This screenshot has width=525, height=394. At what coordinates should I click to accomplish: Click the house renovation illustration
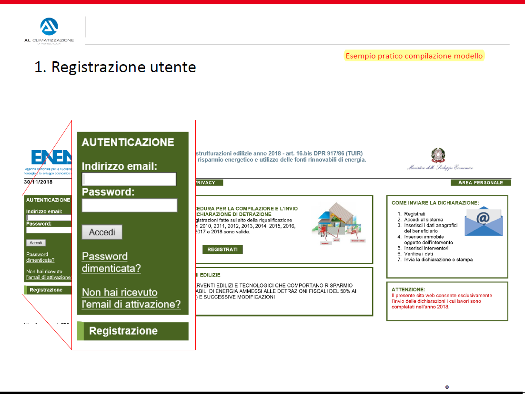click(339, 223)
